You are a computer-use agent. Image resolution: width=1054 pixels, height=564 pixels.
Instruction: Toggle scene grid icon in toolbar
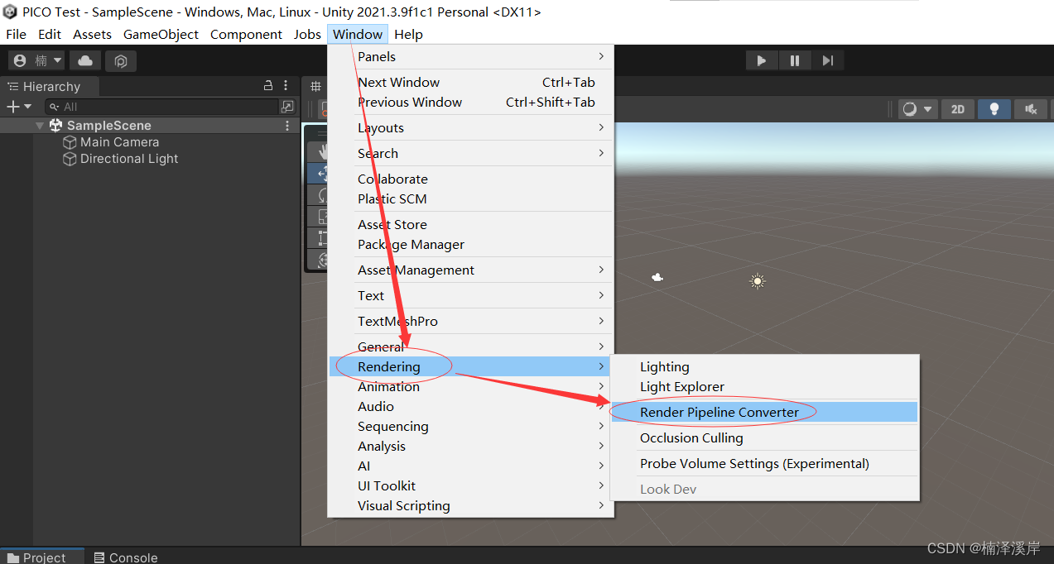(x=315, y=86)
